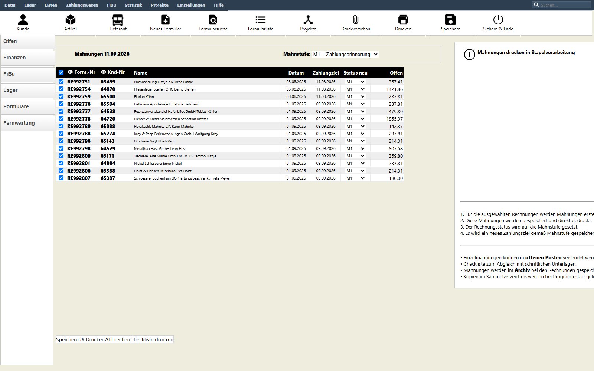The image size is (594, 371).
Task: Click Speichern & Drucken button
Action: coord(80,339)
